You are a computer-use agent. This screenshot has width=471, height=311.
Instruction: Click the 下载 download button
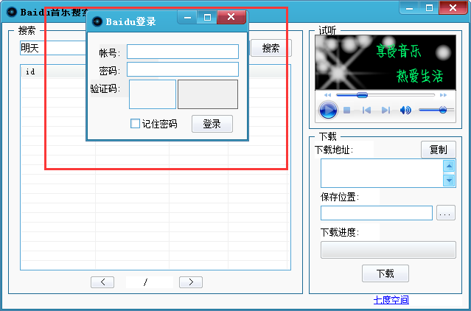click(385, 273)
